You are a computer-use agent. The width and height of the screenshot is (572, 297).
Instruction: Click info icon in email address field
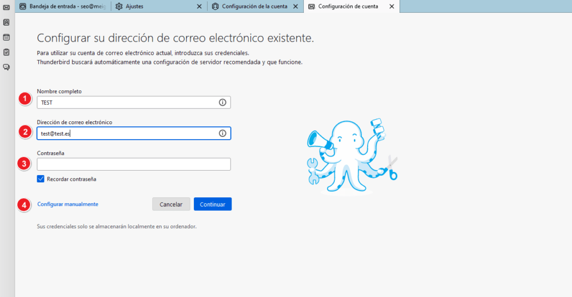pos(223,134)
